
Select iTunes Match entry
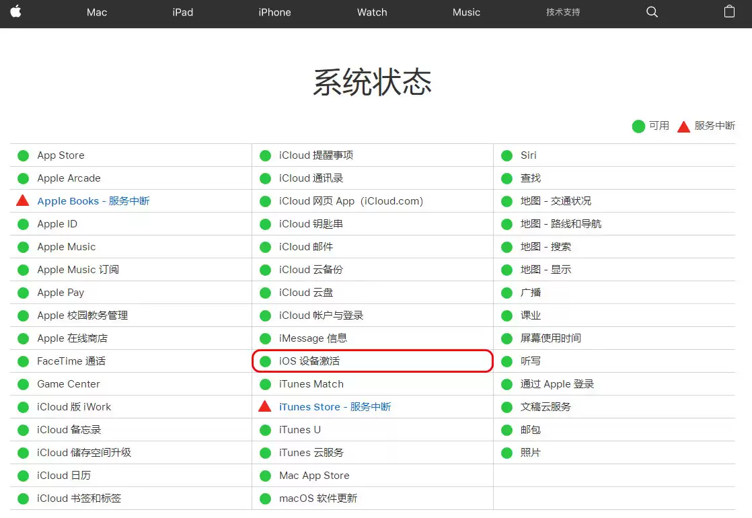pyautogui.click(x=311, y=384)
